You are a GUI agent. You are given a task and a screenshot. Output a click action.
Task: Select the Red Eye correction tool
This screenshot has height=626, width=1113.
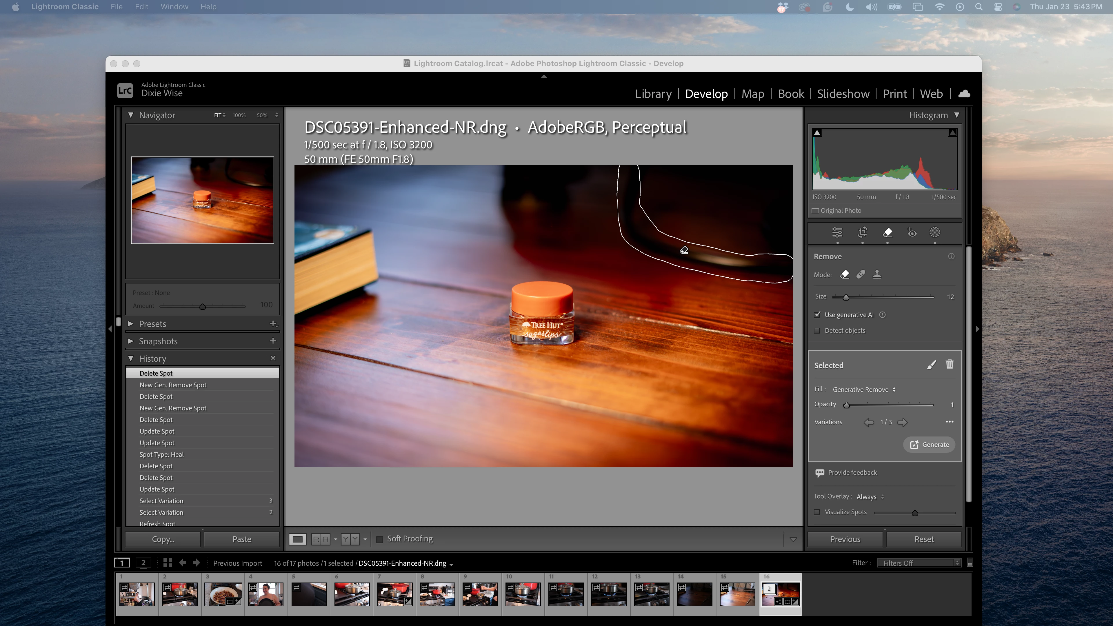pyautogui.click(x=912, y=232)
